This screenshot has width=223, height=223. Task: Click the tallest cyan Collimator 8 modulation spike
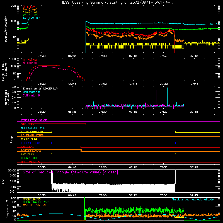[x=168, y=97]
